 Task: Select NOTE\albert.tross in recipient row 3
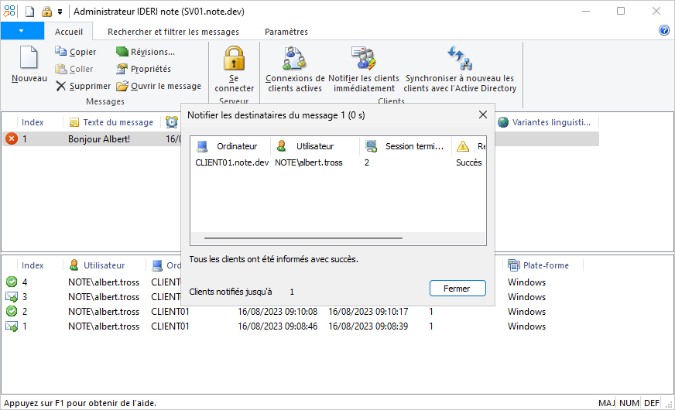point(104,297)
